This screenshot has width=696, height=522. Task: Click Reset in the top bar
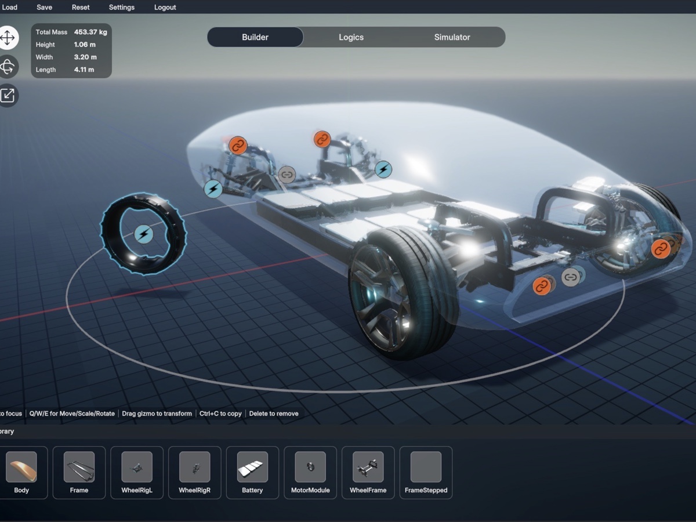(81, 8)
